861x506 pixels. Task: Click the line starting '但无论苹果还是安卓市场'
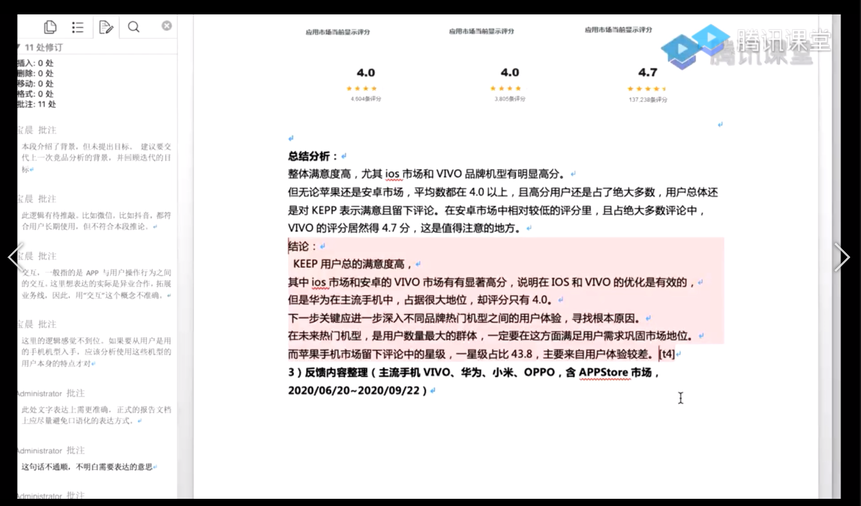pyautogui.click(x=503, y=192)
